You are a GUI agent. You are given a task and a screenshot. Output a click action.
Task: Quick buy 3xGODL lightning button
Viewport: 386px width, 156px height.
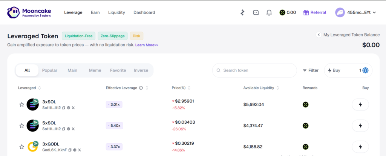coord(360,147)
